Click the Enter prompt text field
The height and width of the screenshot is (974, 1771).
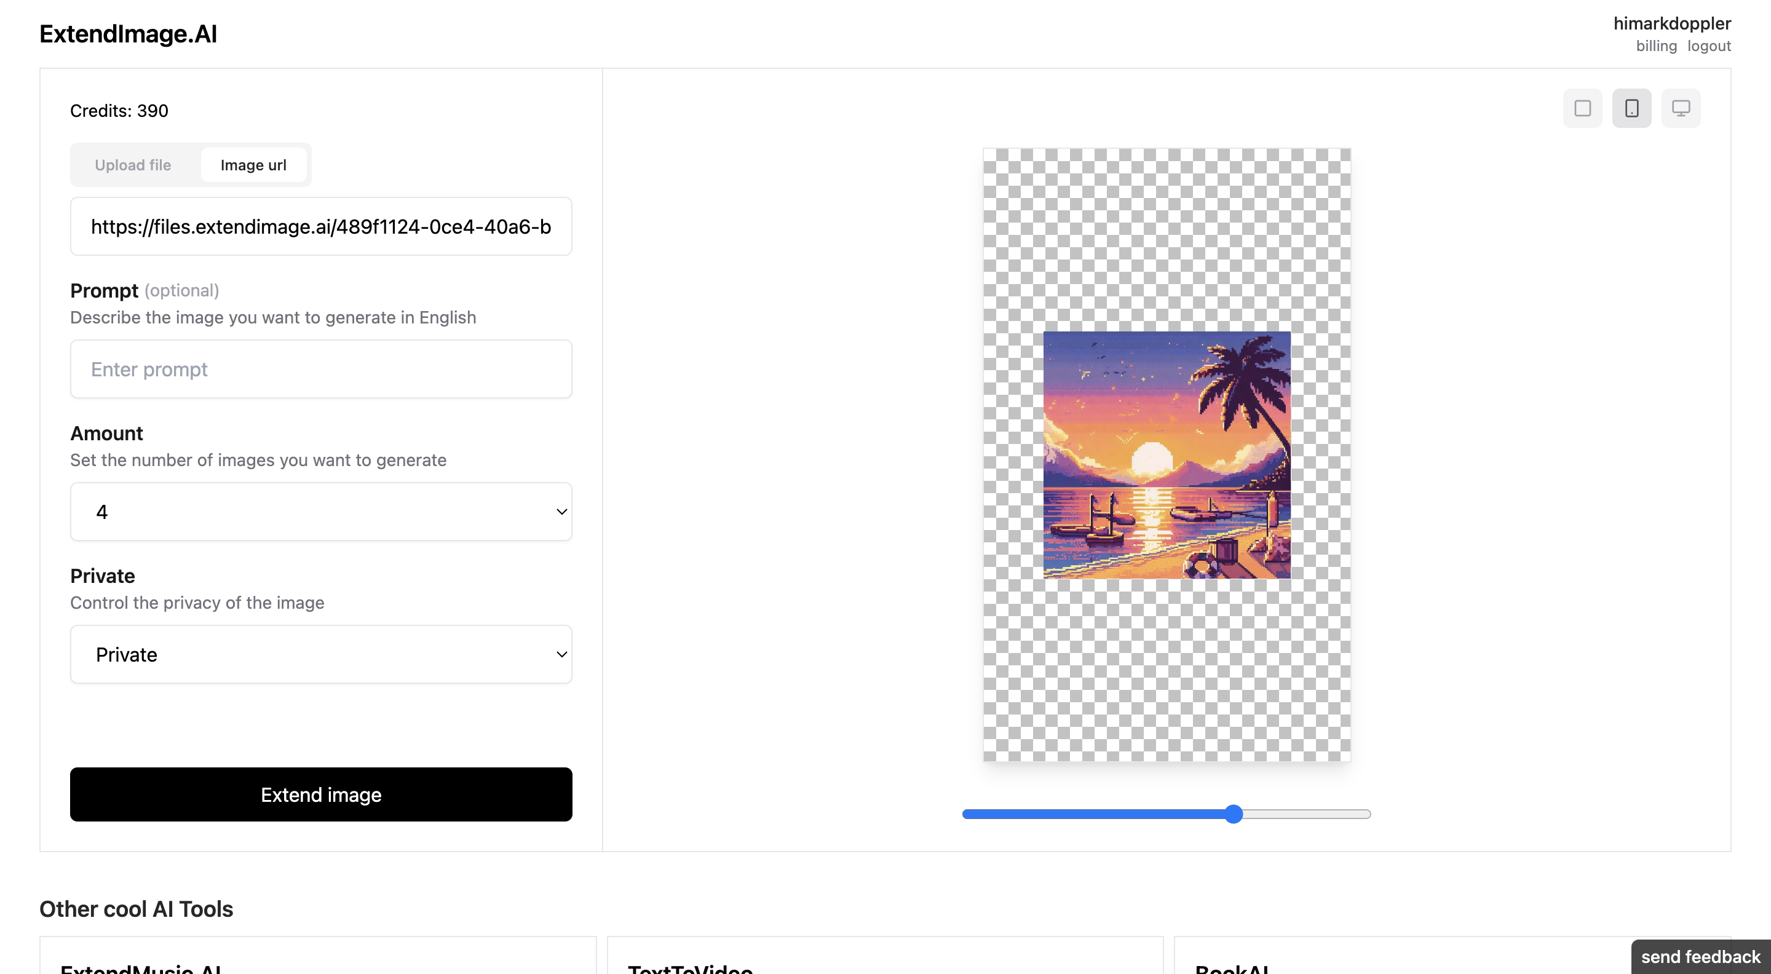[x=321, y=369]
